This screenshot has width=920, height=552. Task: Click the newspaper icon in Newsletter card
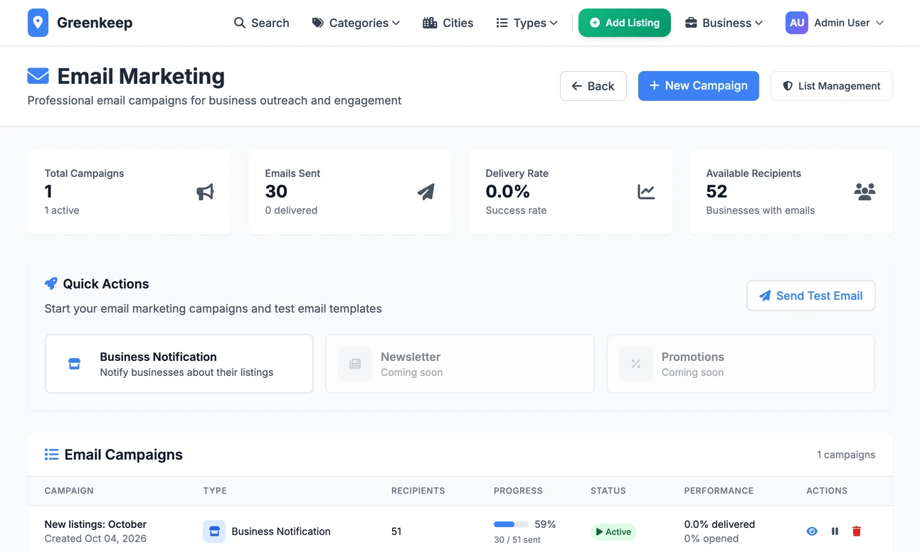tap(355, 364)
